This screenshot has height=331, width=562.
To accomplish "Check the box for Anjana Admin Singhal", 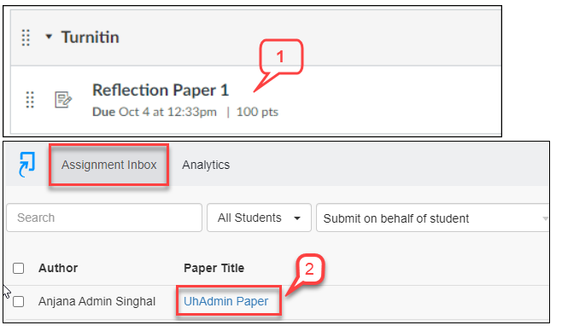I will click(18, 301).
